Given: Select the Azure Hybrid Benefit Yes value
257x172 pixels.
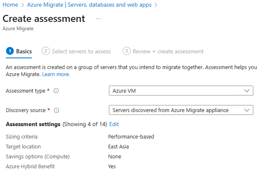Looking at the screenshot, I should [x=112, y=166].
